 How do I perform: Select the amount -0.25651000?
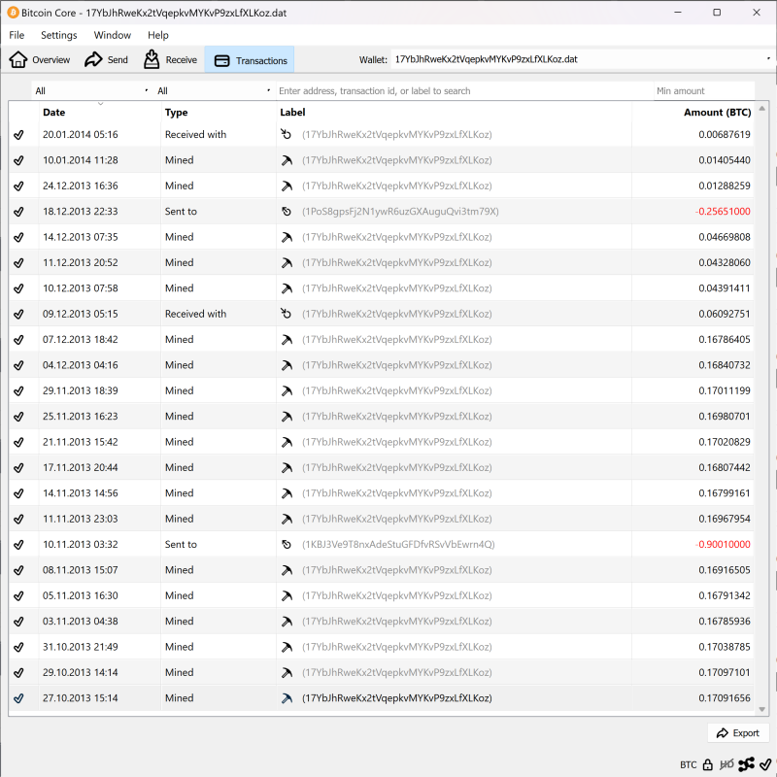coord(723,212)
